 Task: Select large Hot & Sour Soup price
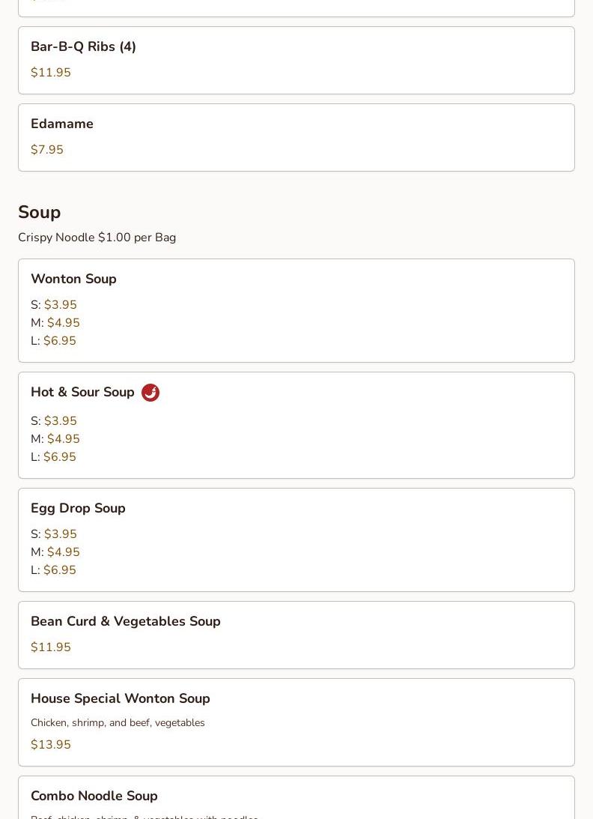(59, 457)
